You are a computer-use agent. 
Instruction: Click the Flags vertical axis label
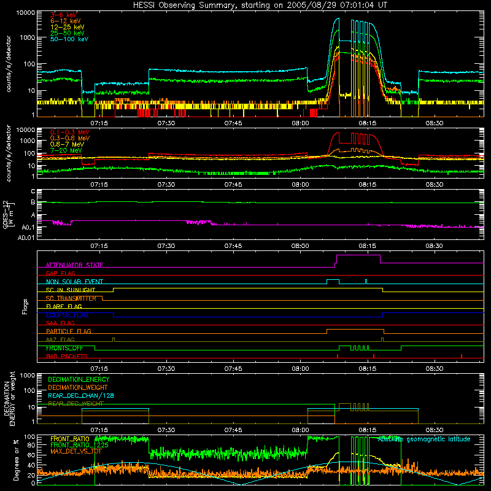[25, 306]
